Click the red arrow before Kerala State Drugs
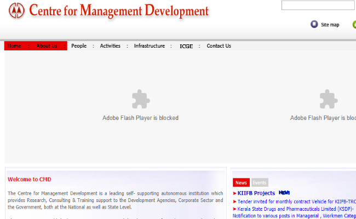Image resolution: width=356 pixels, height=219 pixels. pos(235,209)
